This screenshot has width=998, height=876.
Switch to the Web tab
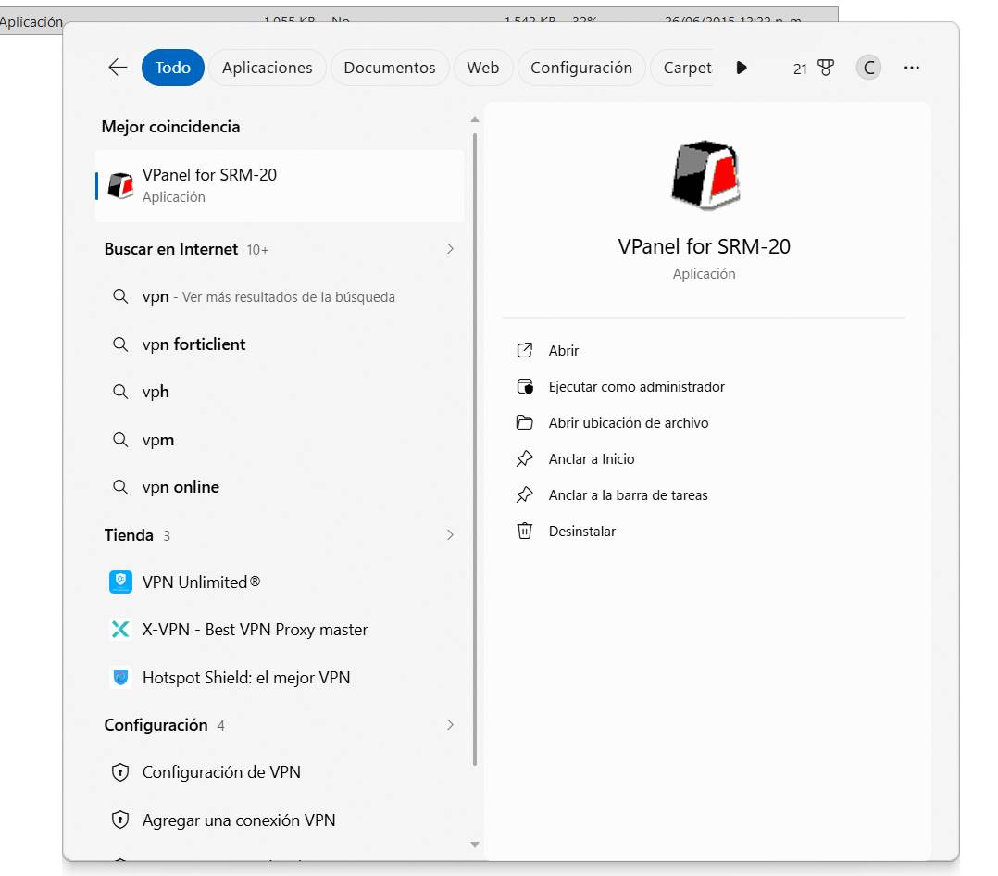(x=483, y=68)
